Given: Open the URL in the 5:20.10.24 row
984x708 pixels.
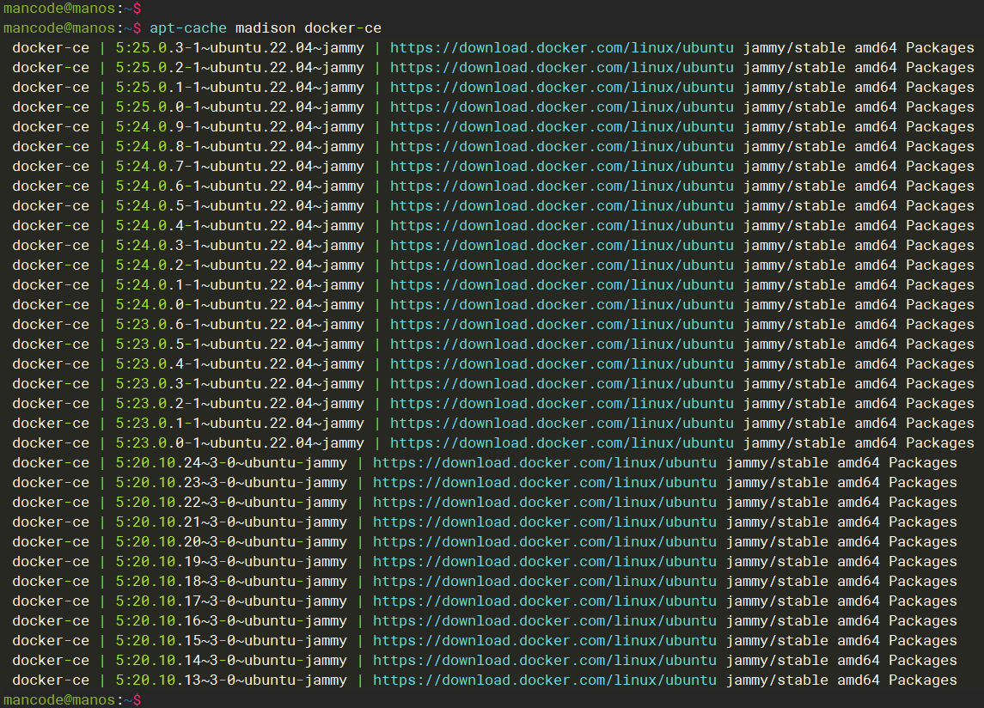Looking at the screenshot, I should [x=544, y=463].
